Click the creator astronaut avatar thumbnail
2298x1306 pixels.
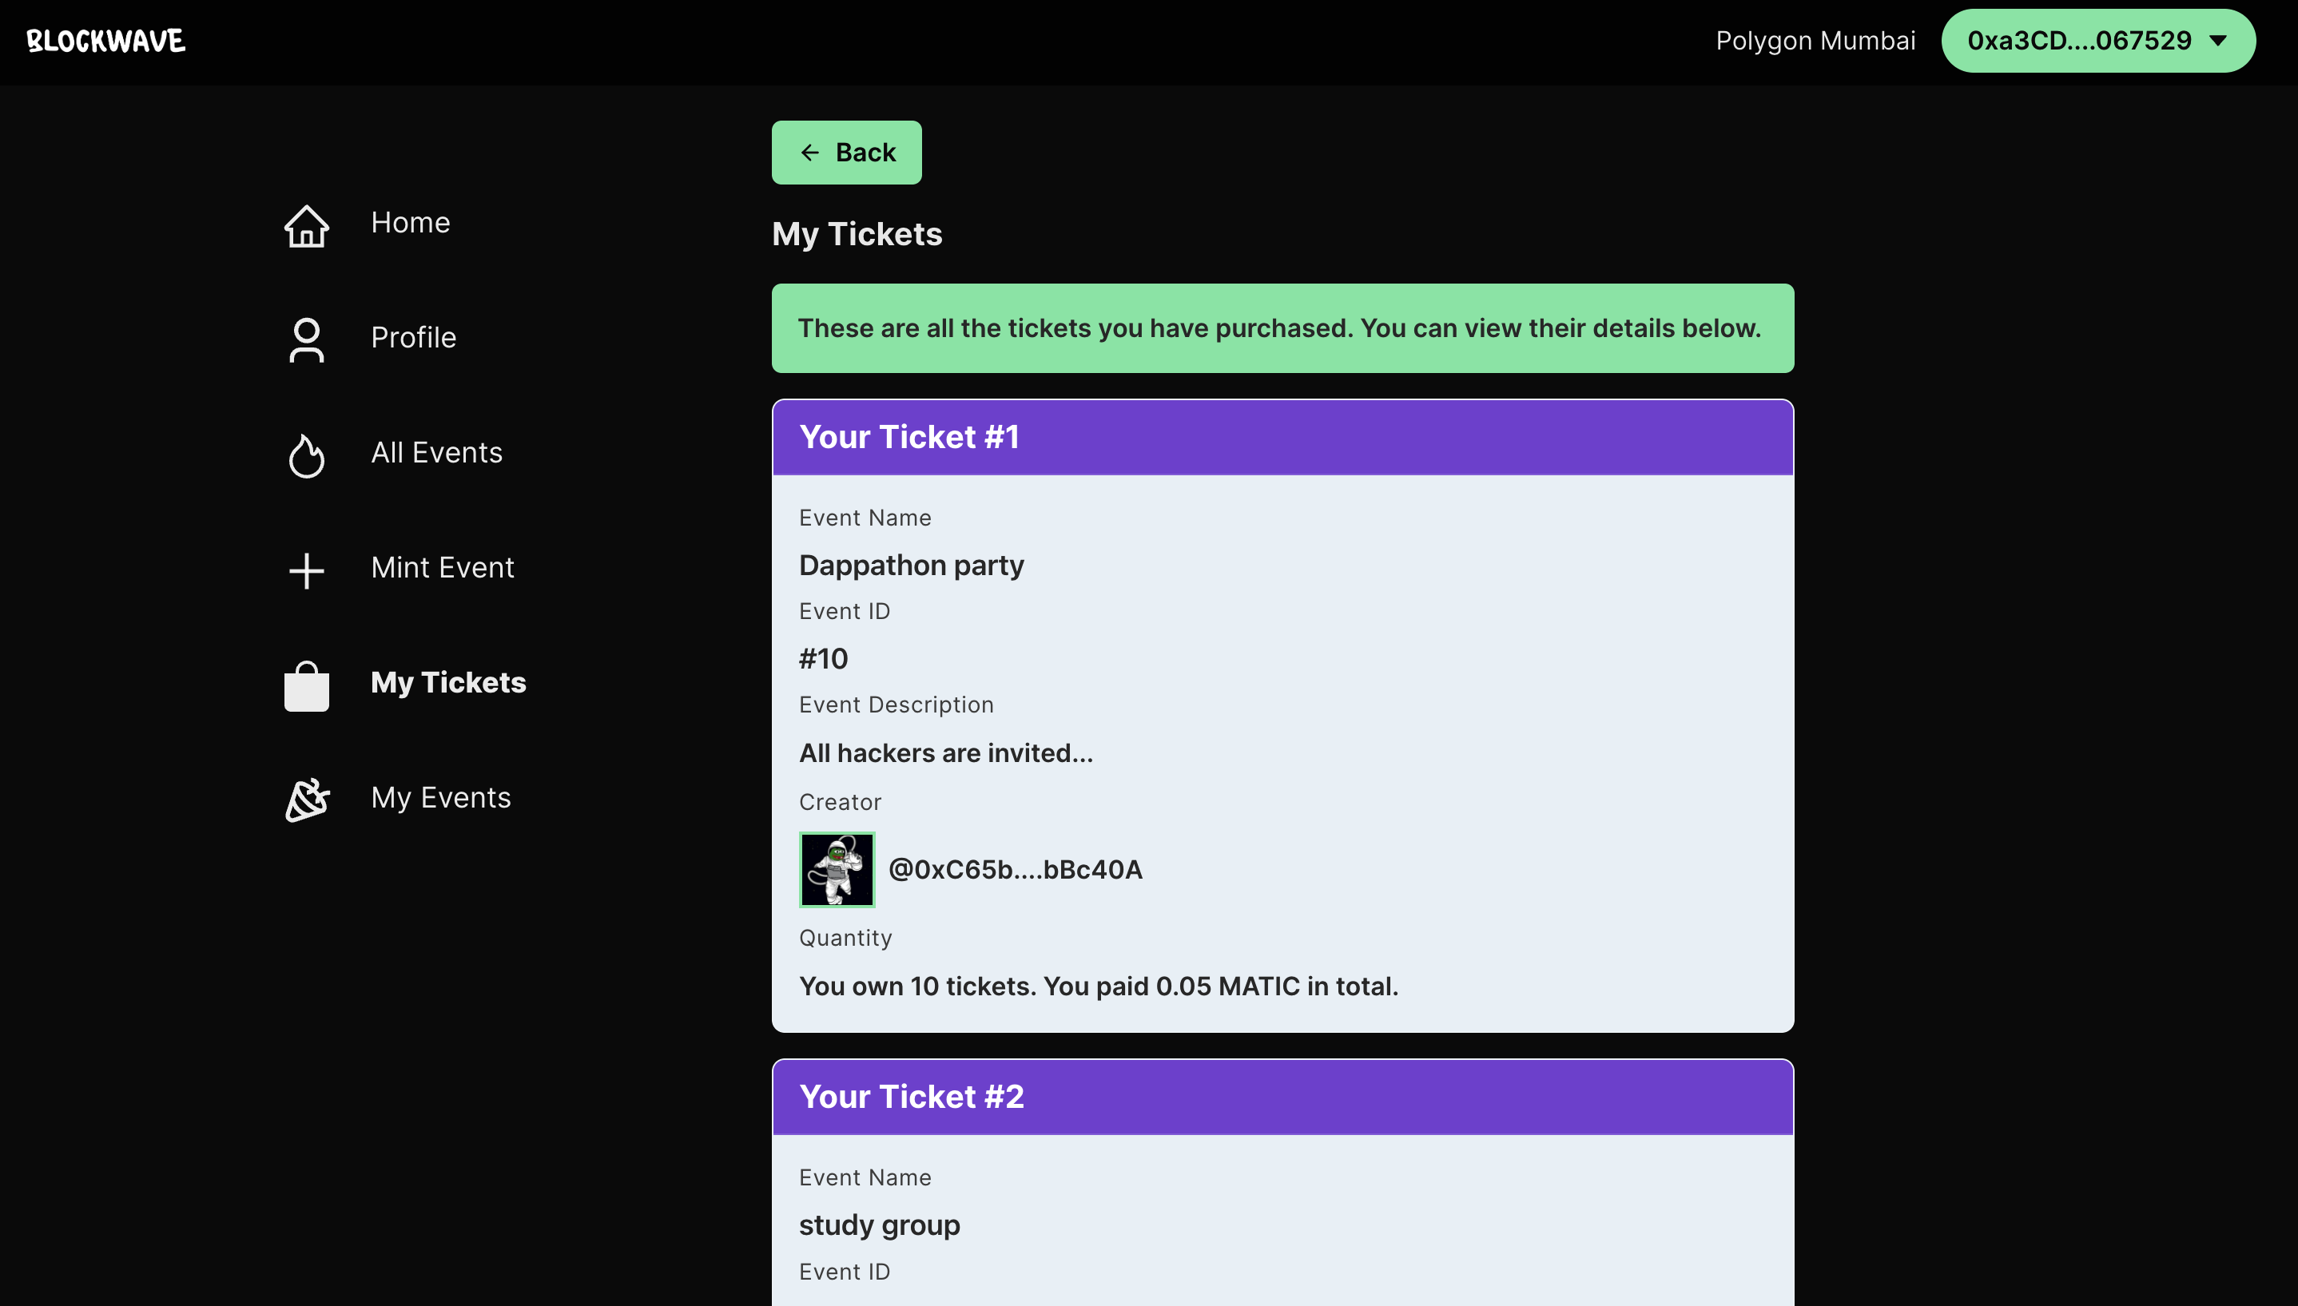pos(837,869)
